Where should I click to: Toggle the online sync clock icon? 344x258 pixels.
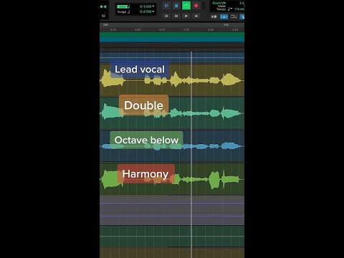[x=166, y=6]
